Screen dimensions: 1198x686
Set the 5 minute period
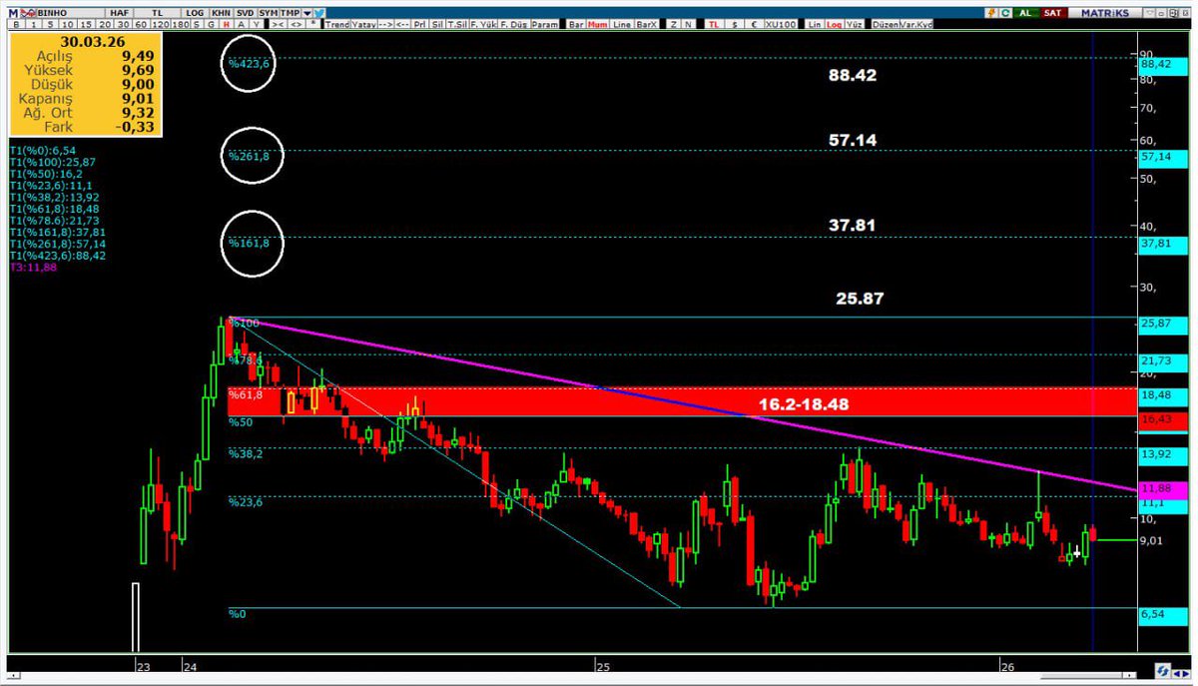[51, 24]
